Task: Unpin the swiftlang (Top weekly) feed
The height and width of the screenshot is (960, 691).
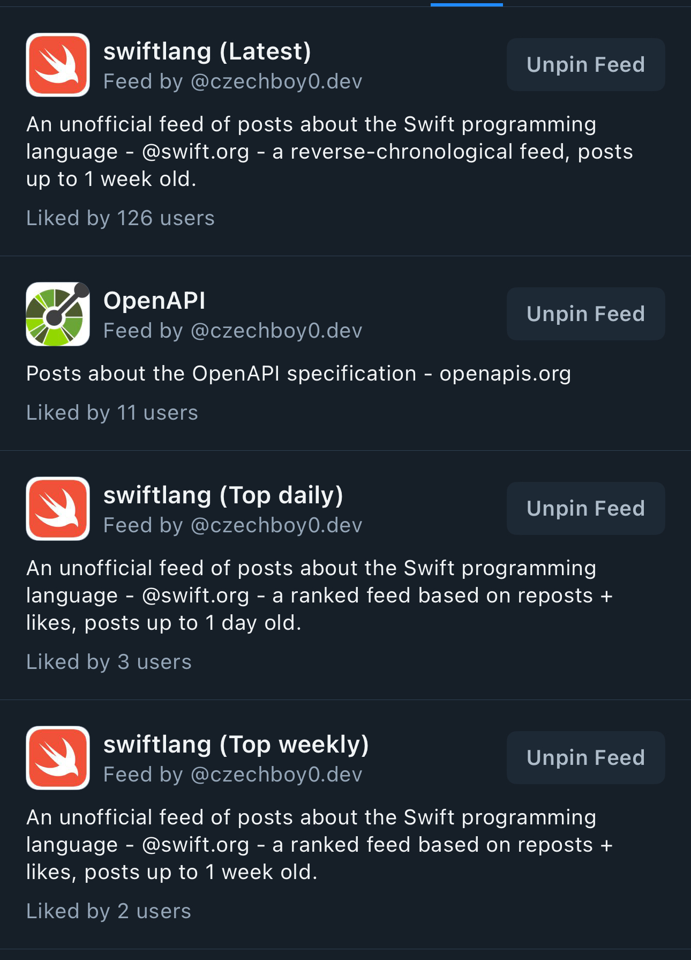Action: tap(585, 758)
